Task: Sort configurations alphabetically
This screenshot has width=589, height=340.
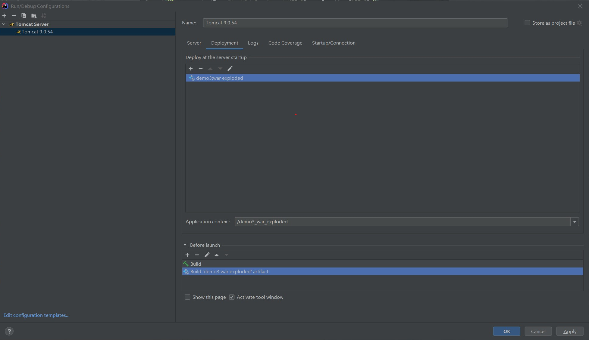Action: 44,16
